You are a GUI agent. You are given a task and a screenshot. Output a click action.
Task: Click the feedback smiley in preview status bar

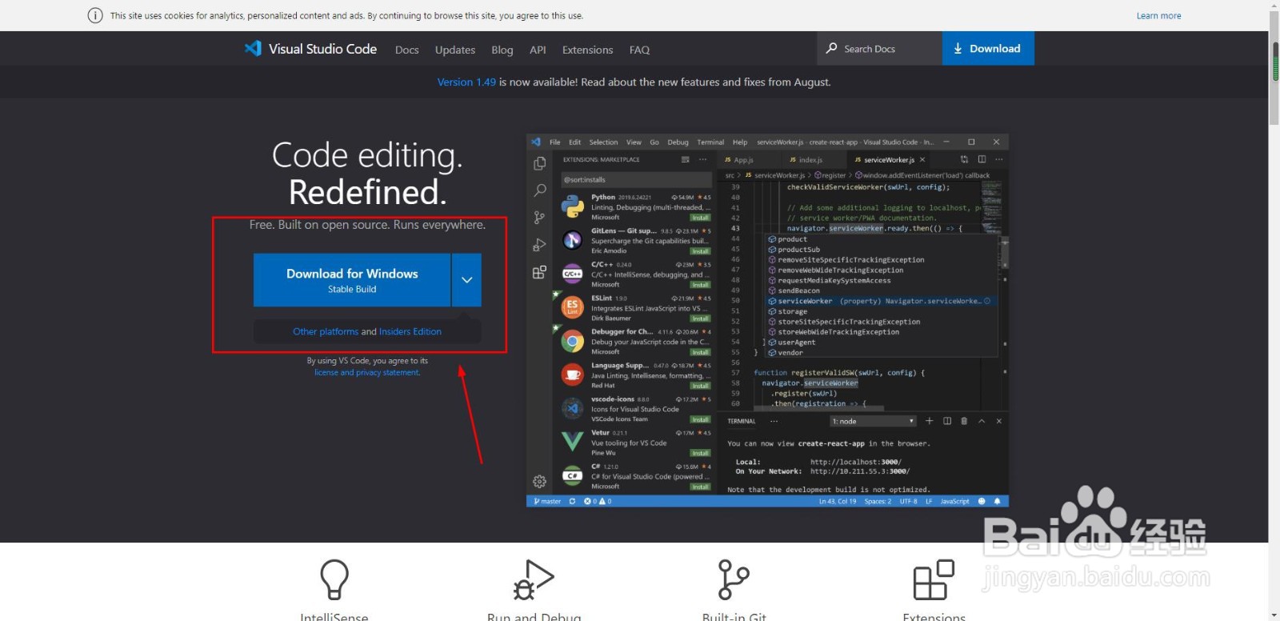pyautogui.click(x=982, y=501)
